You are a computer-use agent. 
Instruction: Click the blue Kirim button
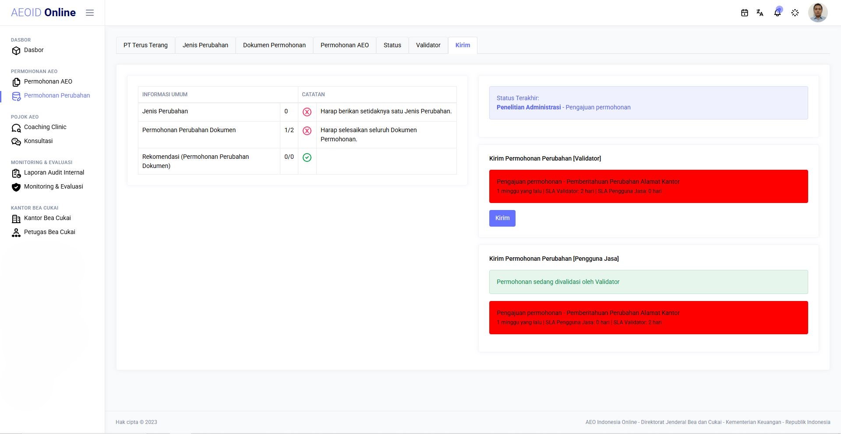(x=502, y=218)
